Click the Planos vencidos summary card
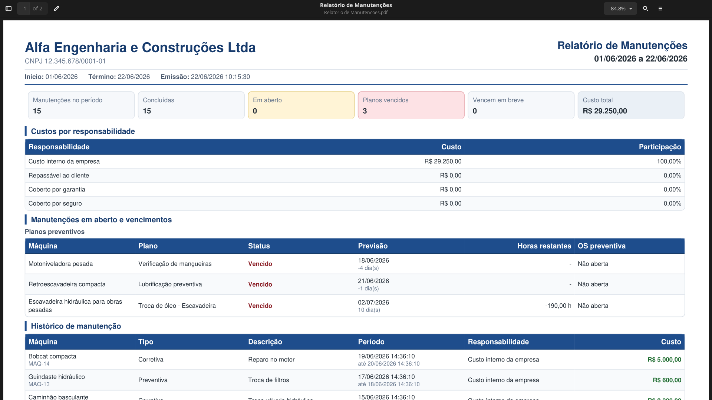 (x=411, y=105)
